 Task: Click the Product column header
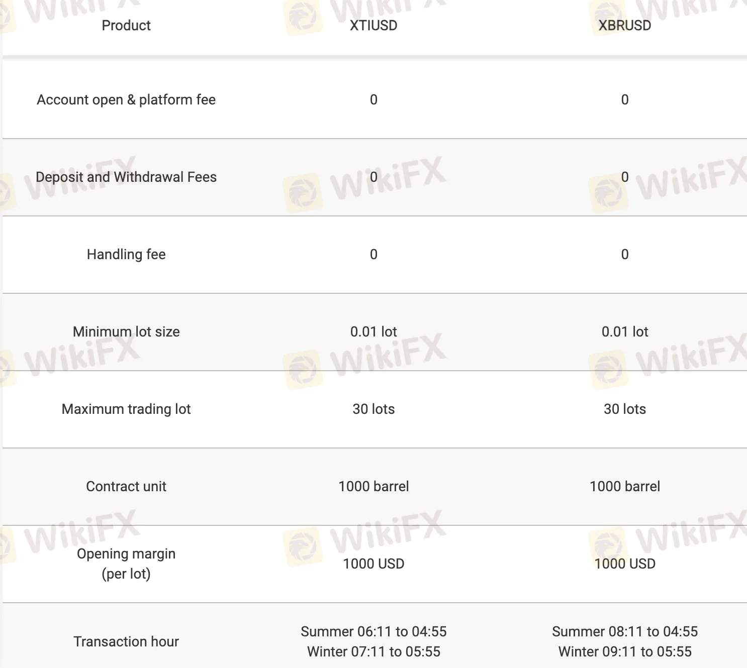pos(126,25)
